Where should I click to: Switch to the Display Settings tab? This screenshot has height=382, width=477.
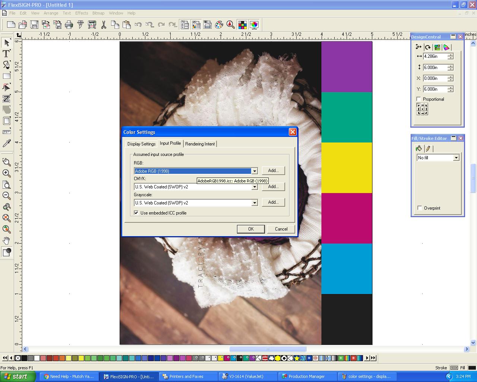[141, 144]
